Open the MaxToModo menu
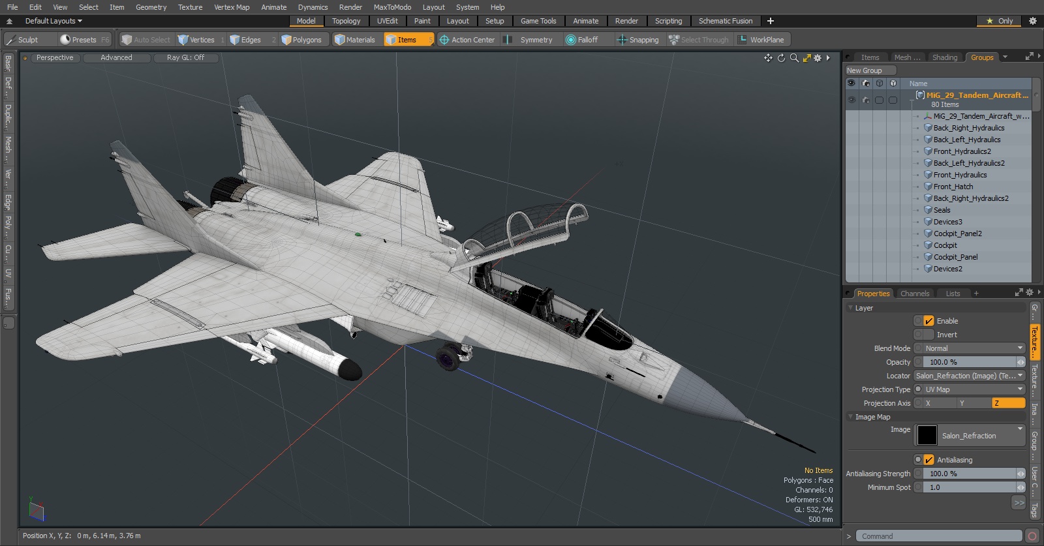This screenshot has height=546, width=1044. [392, 7]
